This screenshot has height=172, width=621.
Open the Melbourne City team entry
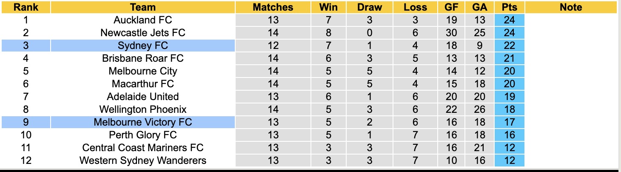pos(143,71)
